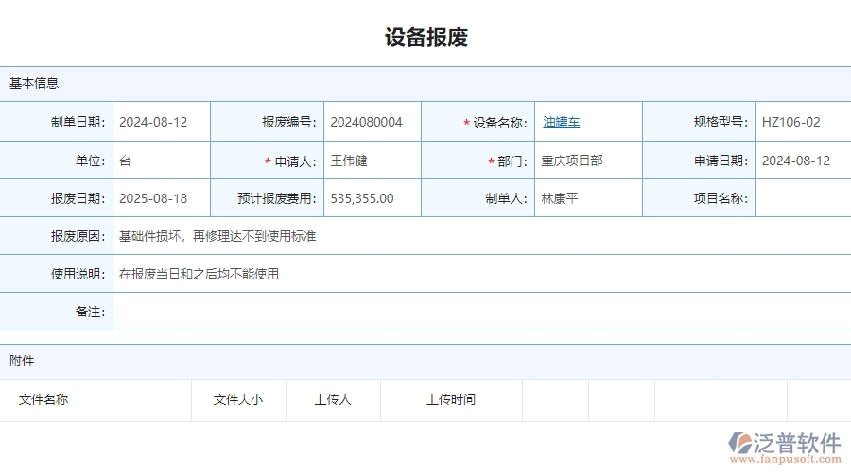The width and height of the screenshot is (851, 474).
Task: Select the 申请人 field 王伟健
Action: click(372, 161)
